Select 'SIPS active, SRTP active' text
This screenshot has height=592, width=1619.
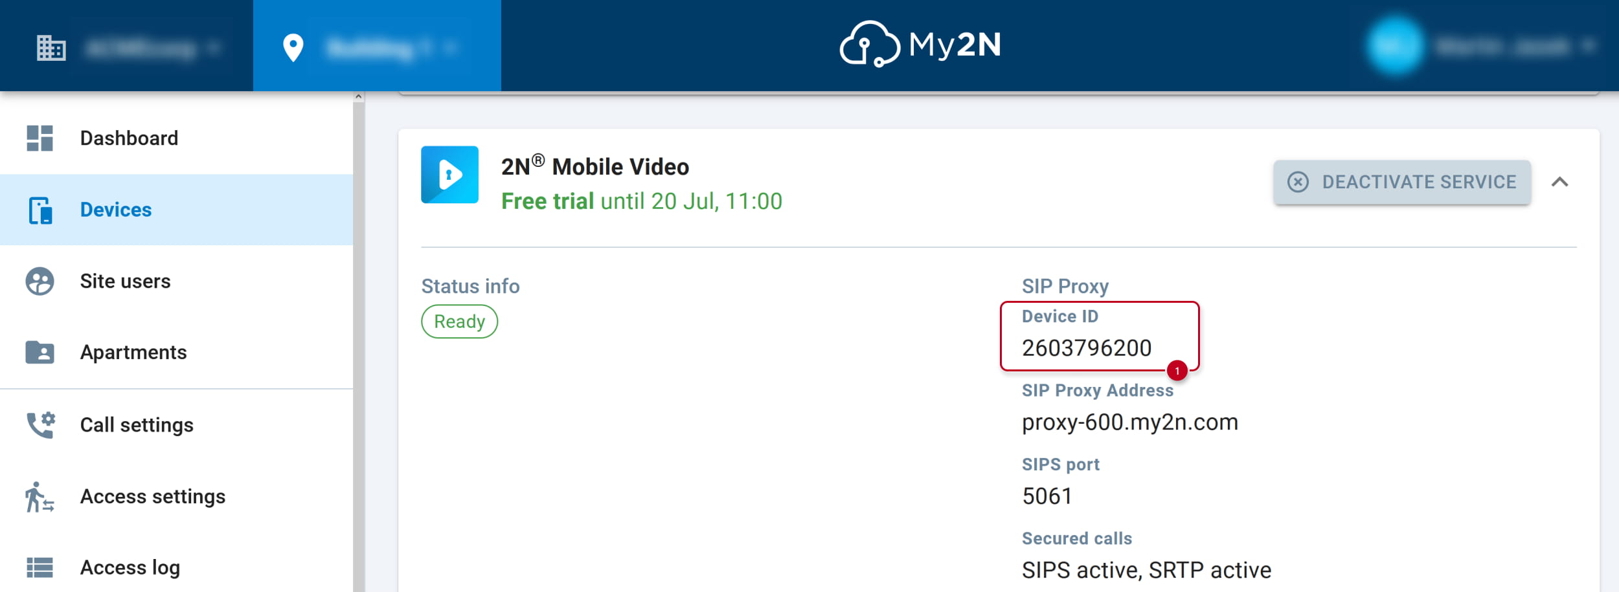click(x=1147, y=571)
